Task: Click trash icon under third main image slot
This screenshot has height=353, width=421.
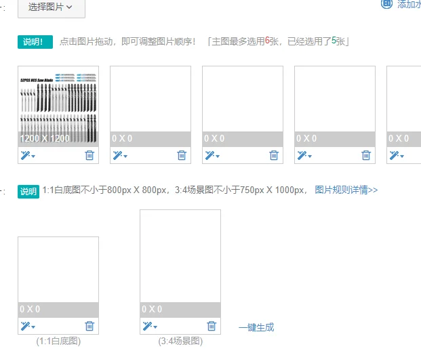Action: coord(274,155)
